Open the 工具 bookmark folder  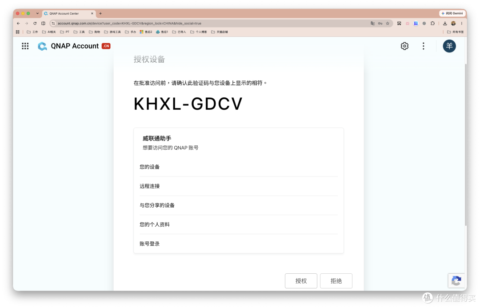[79, 32]
